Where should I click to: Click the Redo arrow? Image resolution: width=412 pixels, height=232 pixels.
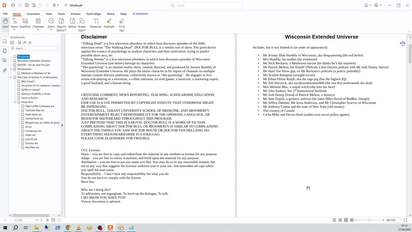[47, 5]
